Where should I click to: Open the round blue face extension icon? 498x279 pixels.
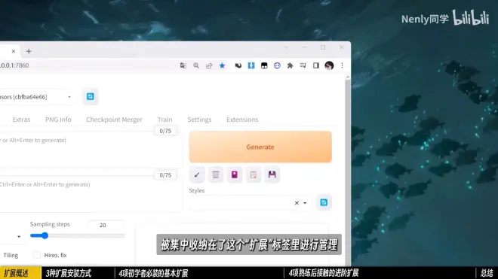pos(277,65)
